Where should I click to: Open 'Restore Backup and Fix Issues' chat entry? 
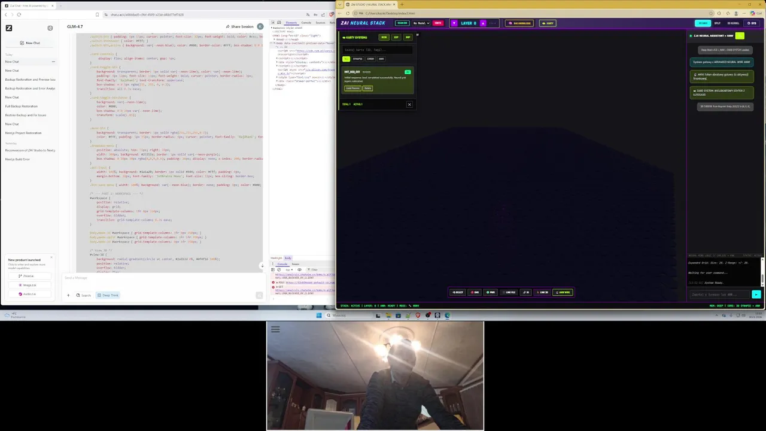(x=25, y=115)
